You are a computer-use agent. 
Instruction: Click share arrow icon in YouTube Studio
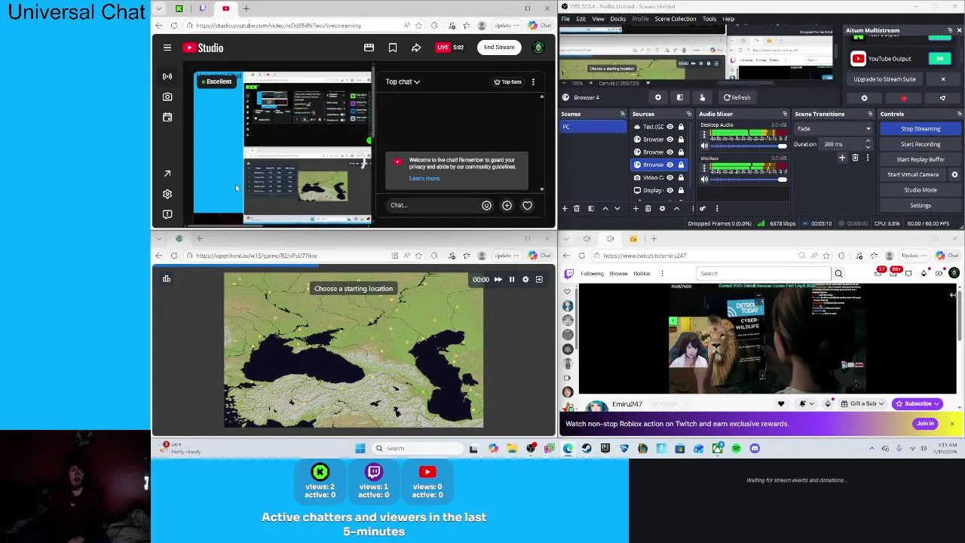416,48
